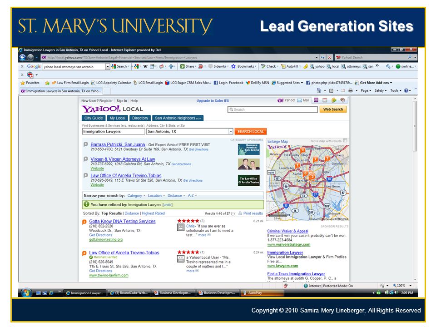This screenshot has width=436, height=327.
Task: Click the Virgen & Virgen photo thumbnail
Action: [x=249, y=164]
